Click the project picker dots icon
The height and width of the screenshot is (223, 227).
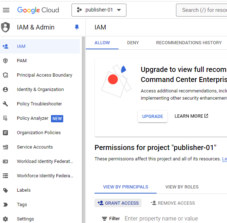[79, 10]
